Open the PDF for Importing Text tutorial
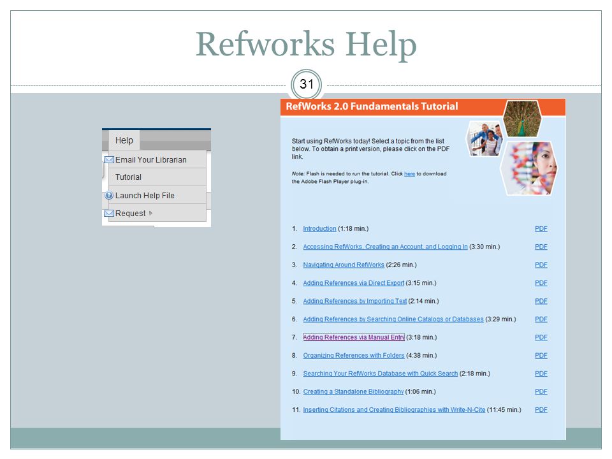This screenshot has height=459, width=612. 541,302
